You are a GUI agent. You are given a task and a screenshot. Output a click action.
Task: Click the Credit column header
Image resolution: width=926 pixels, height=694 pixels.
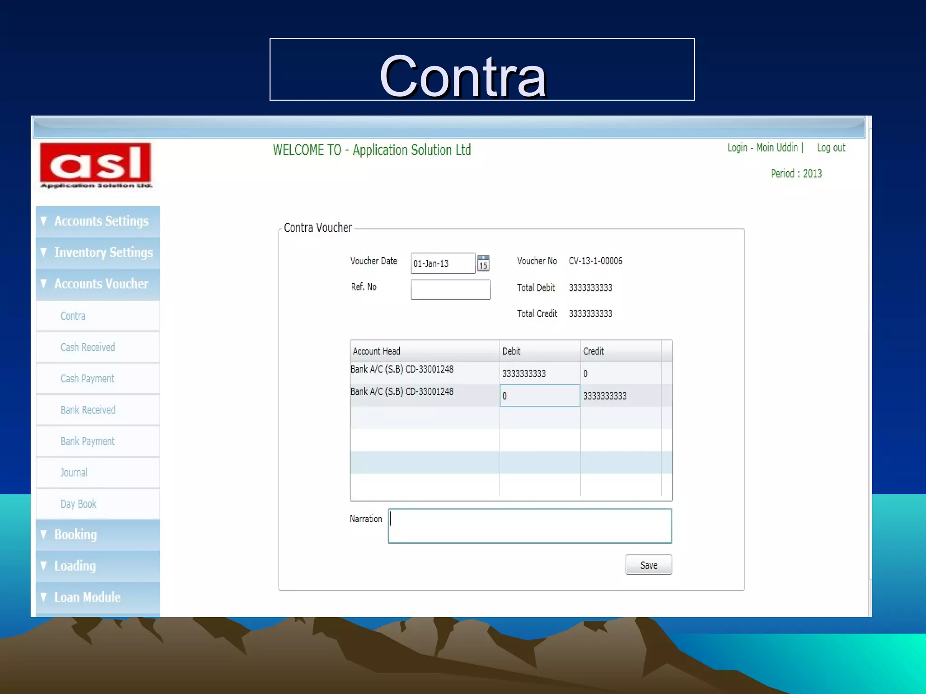click(x=621, y=351)
